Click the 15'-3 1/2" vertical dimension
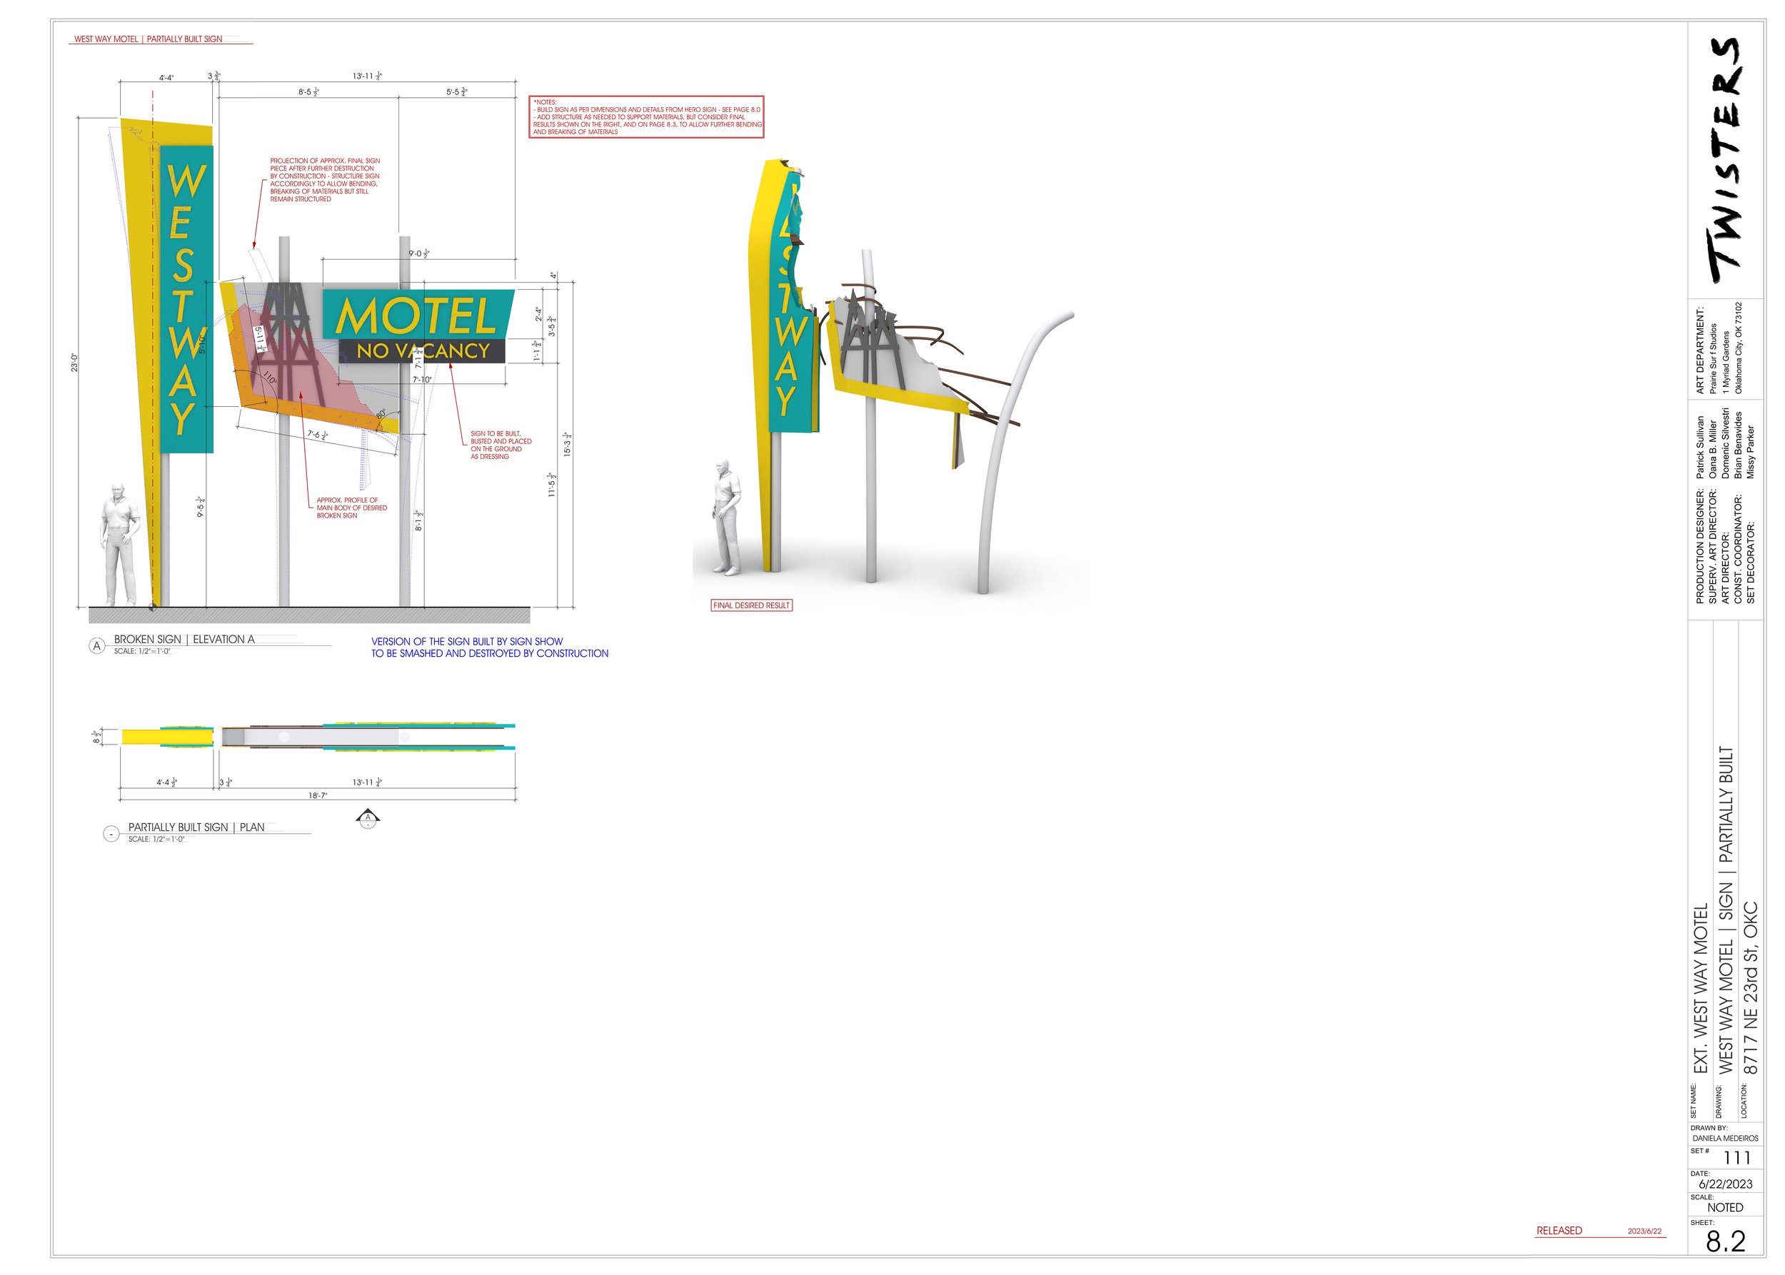This screenshot has width=1785, height=1275. tap(567, 445)
